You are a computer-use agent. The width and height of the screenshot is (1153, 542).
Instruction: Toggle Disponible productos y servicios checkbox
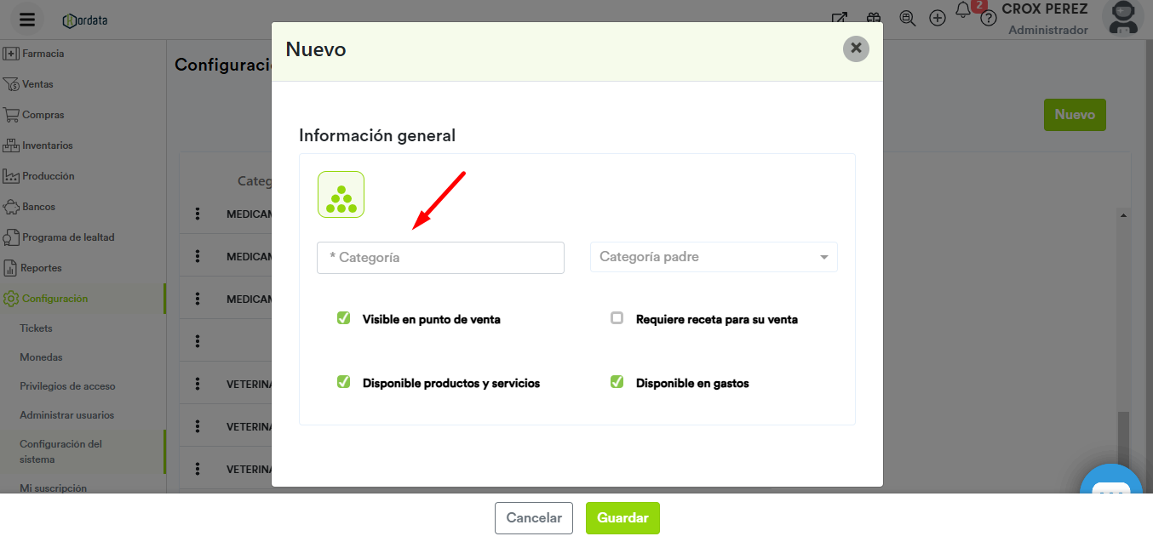(344, 382)
